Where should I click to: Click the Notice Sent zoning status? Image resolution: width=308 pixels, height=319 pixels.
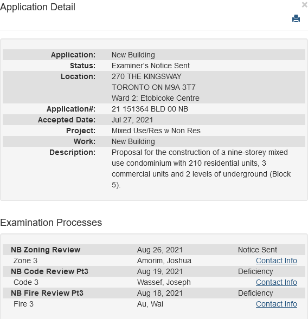[x=257, y=250]
